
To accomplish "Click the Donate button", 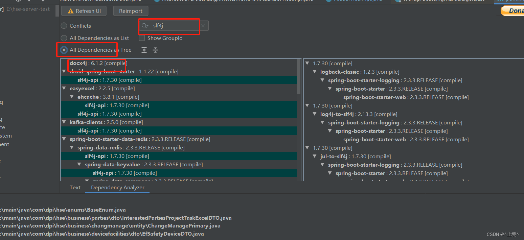I will click(512, 11).
